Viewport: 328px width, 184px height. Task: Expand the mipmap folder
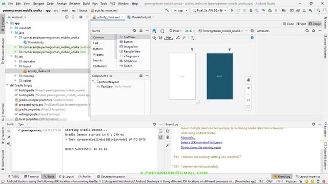coord(15,76)
